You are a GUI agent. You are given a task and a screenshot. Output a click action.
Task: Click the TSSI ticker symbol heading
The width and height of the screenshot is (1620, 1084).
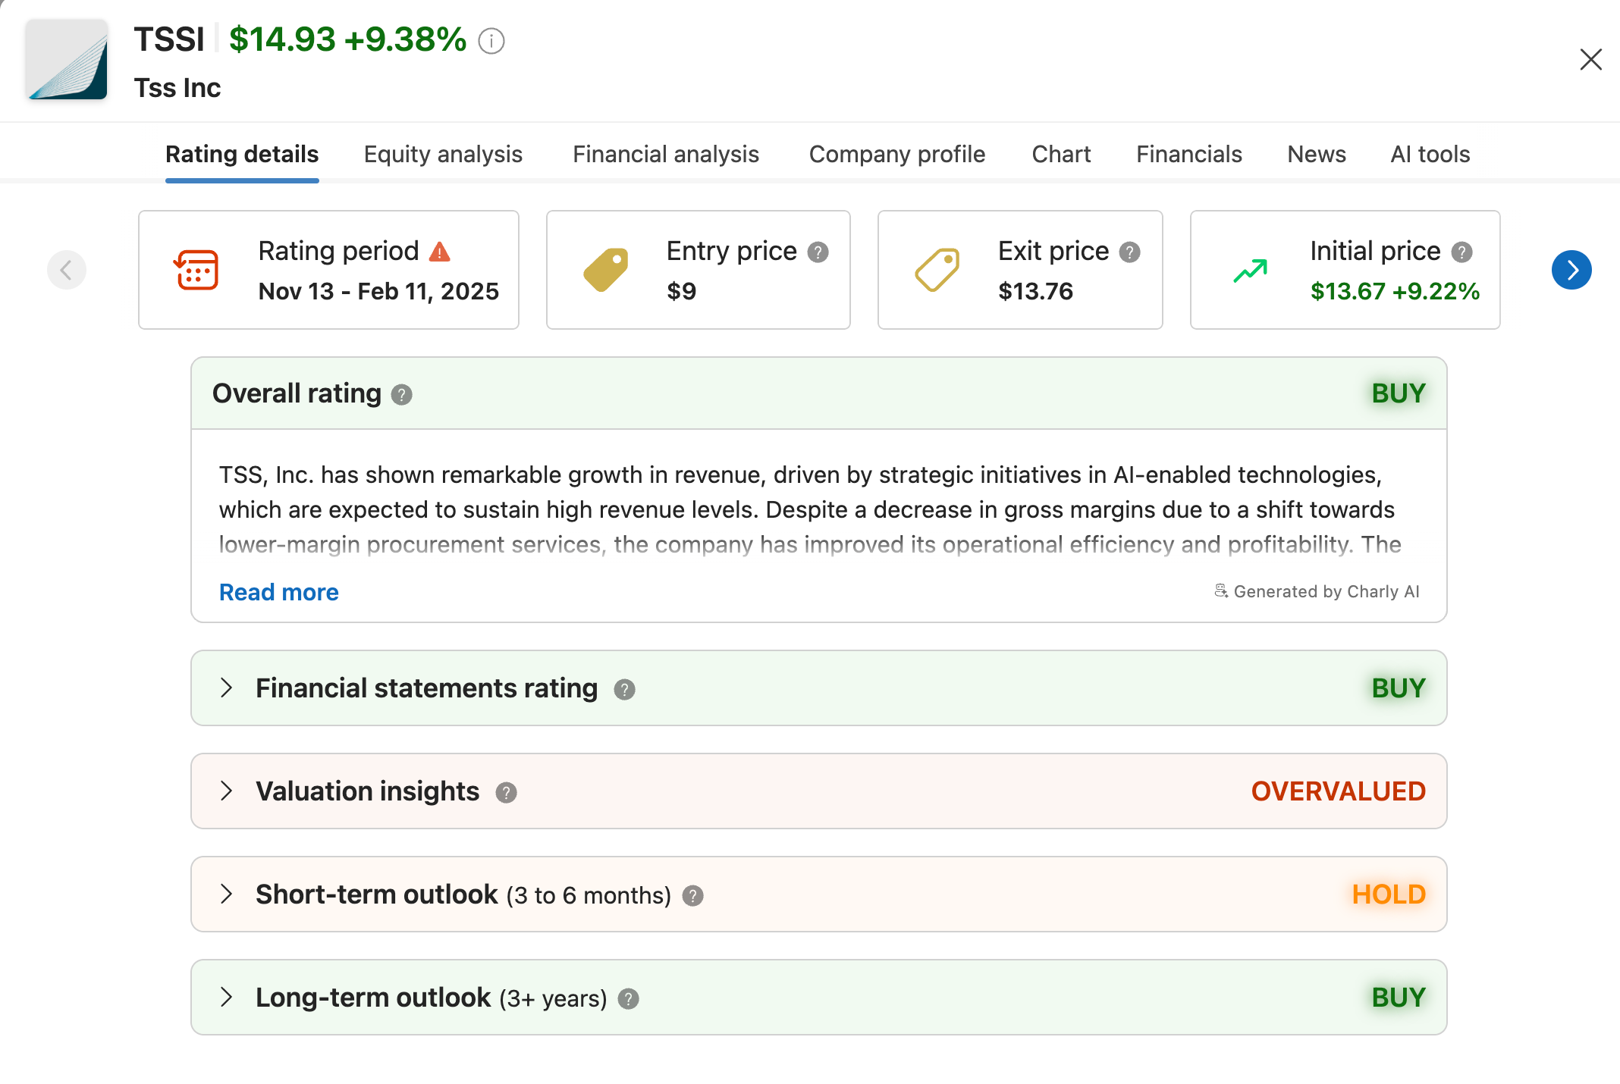pyautogui.click(x=169, y=39)
